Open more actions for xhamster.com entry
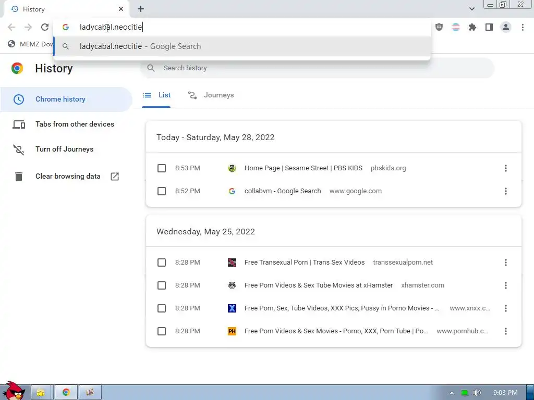534x400 pixels. click(506, 285)
